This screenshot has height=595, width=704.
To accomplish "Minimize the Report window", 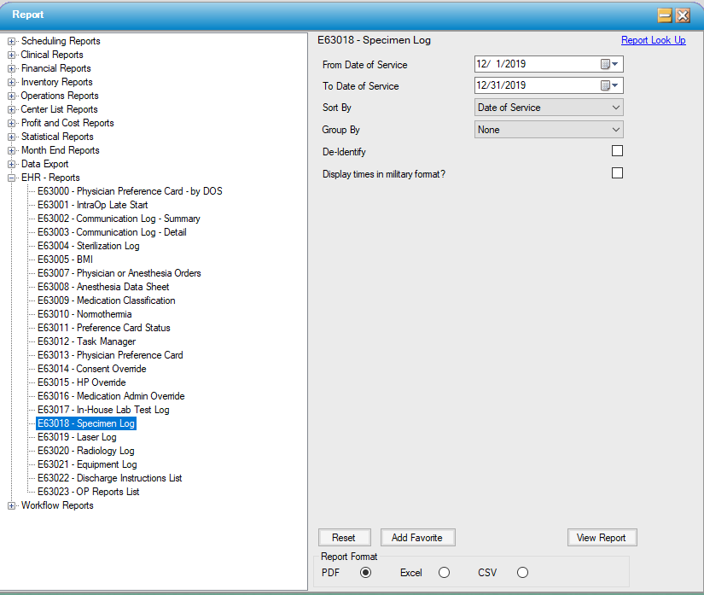I will coord(665,15).
